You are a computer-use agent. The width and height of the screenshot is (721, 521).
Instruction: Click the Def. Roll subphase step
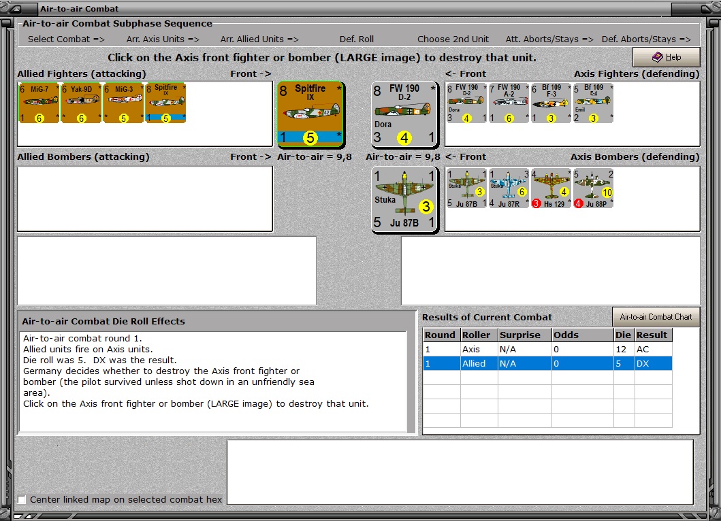pos(356,39)
